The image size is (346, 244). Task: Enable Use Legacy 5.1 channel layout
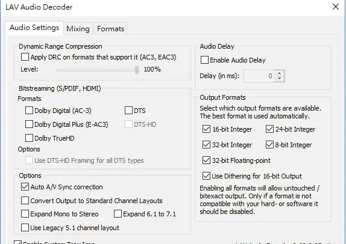[x=25, y=228]
